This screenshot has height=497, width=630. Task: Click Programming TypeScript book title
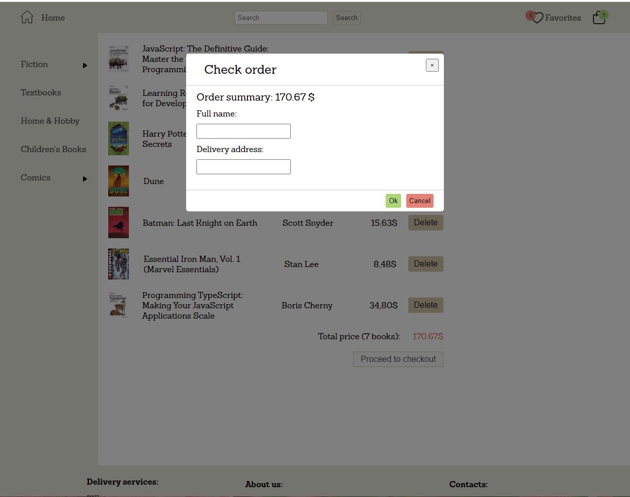[192, 305]
